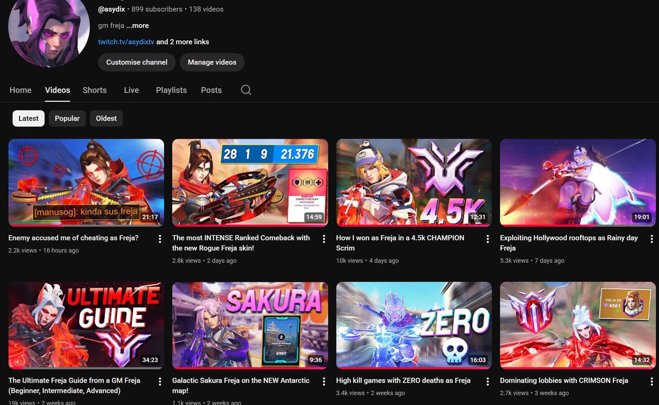
Task: Open the Hollywood rooftops video thumbnail
Action: (578, 182)
